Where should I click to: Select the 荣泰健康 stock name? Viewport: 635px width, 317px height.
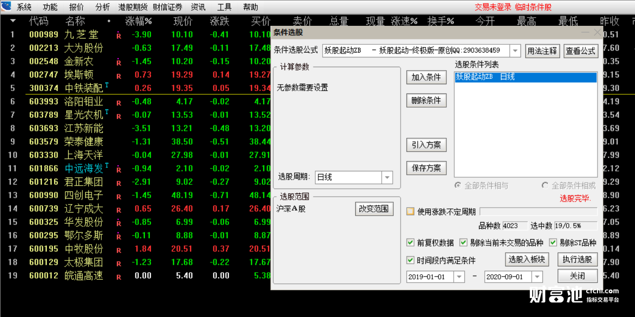click(x=84, y=142)
